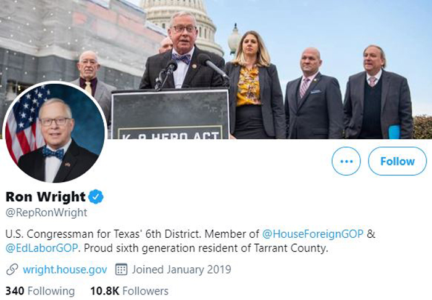Open the header banner photo
432x300 pixels.
tap(216, 69)
